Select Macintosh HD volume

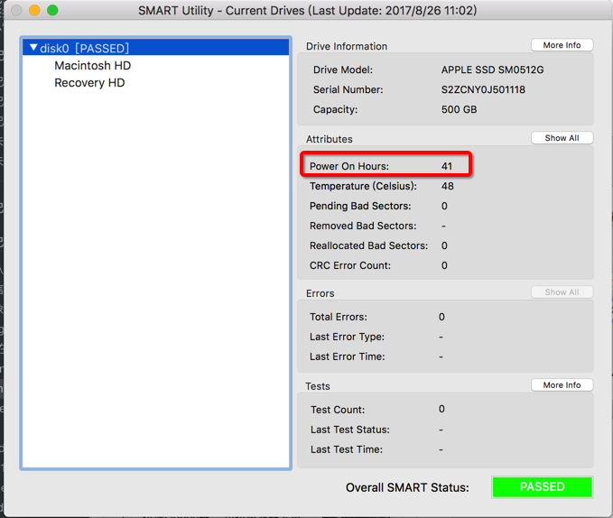point(93,66)
